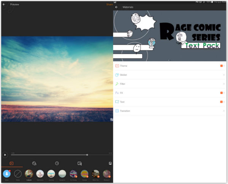The height and width of the screenshot is (184, 228).
Task: Click the Share button
Action: [109, 5]
